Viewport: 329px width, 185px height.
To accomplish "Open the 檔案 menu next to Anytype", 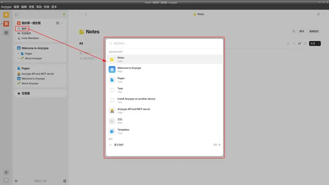I will (x=16, y=7).
